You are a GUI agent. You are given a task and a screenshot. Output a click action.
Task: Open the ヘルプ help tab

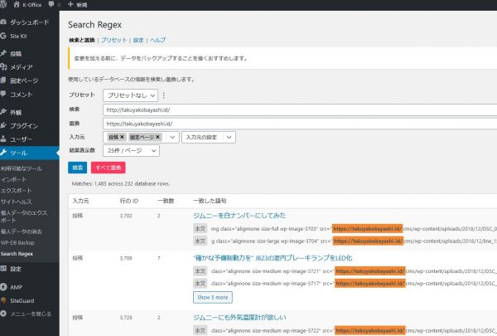[x=157, y=40]
